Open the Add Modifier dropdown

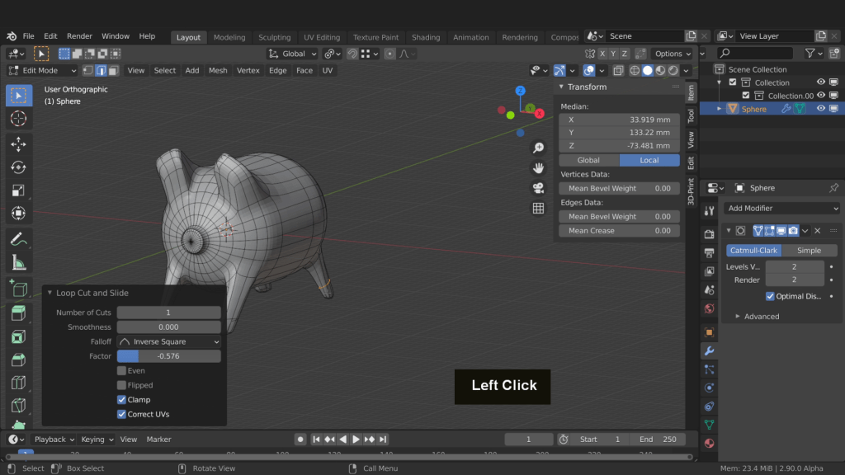(781, 209)
